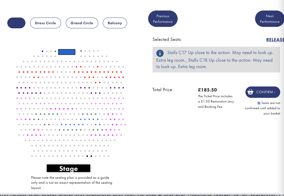Pick the green seat dot left of the blue rectangle
284x196 pixels.
(x=55, y=51)
